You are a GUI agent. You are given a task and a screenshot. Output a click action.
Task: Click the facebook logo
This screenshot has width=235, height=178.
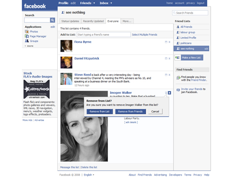tap(35, 6)
